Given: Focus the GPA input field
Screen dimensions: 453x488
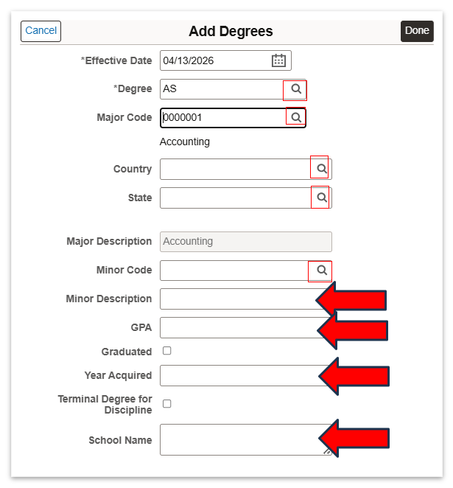Looking at the screenshot, I should [236, 327].
